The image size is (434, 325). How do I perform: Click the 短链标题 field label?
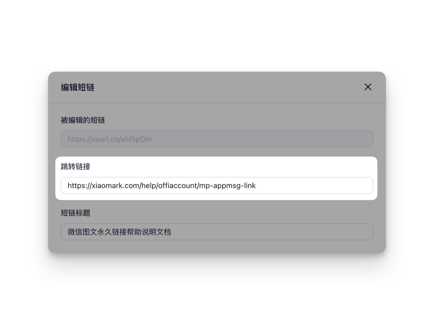pos(76,213)
